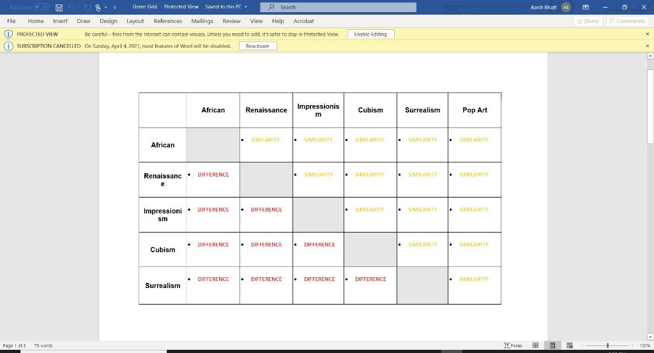Screen dimensions: 654x353
Task: Click the 100% zoom level
Action: pos(644,345)
